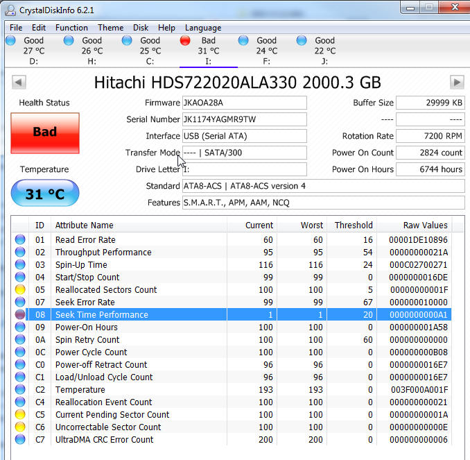
Task: Click the Hitachi HDS722020ALA330 model title
Action: click(x=237, y=83)
